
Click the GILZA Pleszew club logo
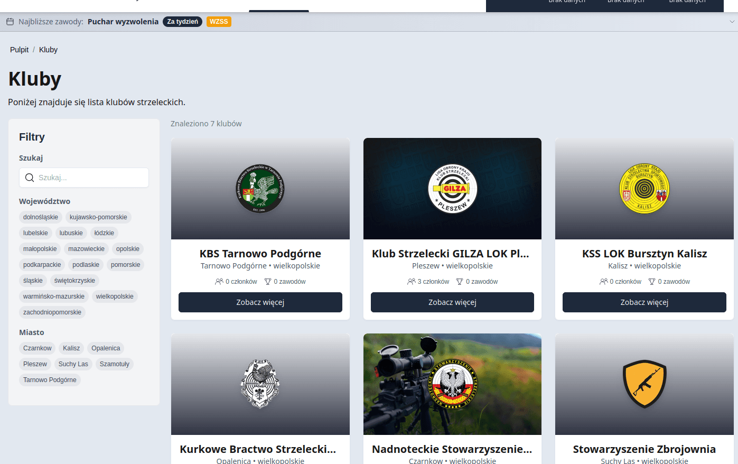452,189
